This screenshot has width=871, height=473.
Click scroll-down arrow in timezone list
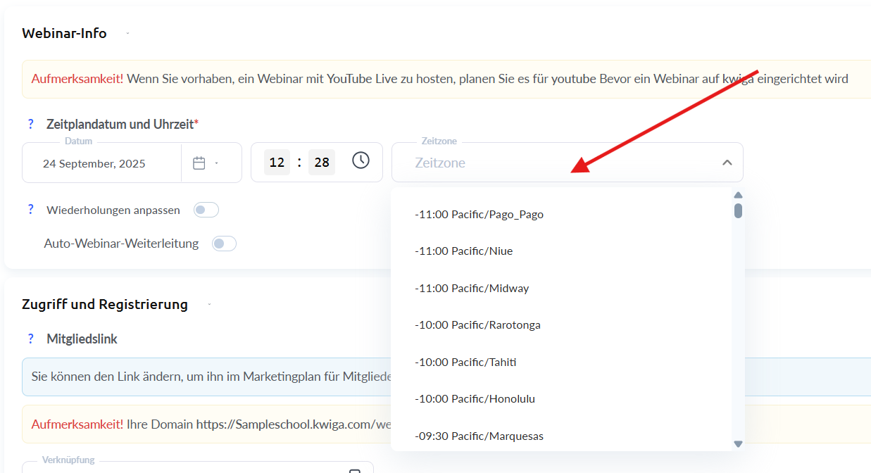(738, 443)
